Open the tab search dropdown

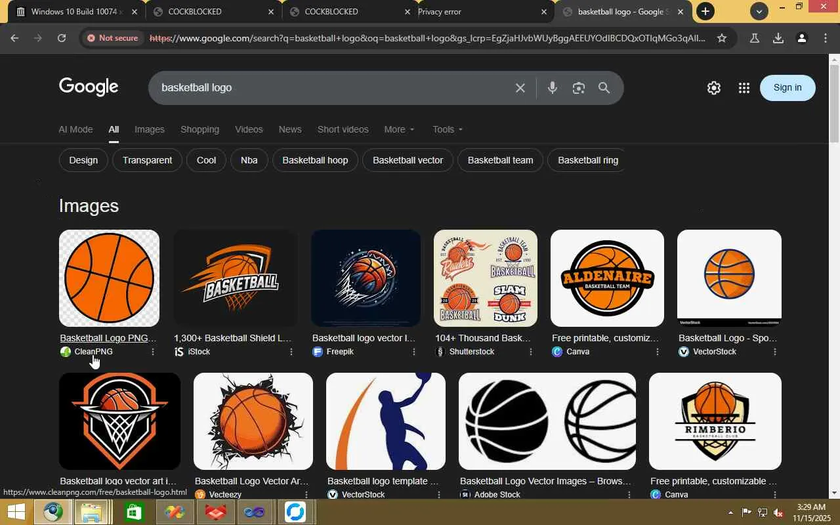coord(759,11)
